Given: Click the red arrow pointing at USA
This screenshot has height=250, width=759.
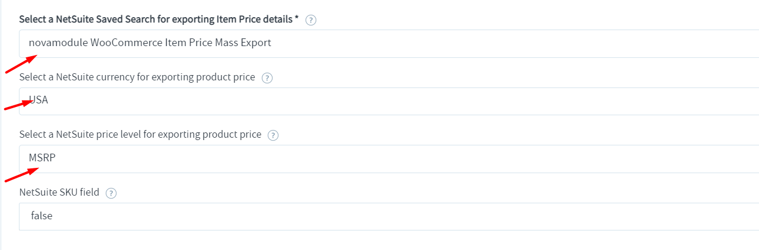Looking at the screenshot, I should point(18,105).
